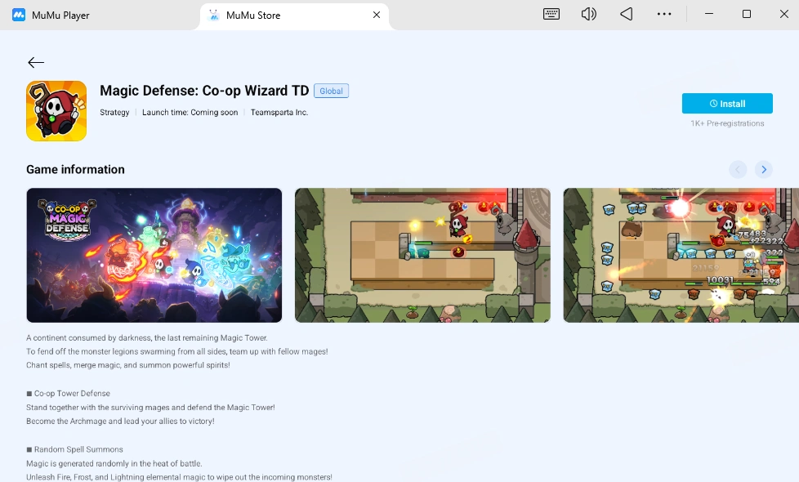Click the Teamsparta Inc. developer name
This screenshot has width=799, height=482.
279,113
